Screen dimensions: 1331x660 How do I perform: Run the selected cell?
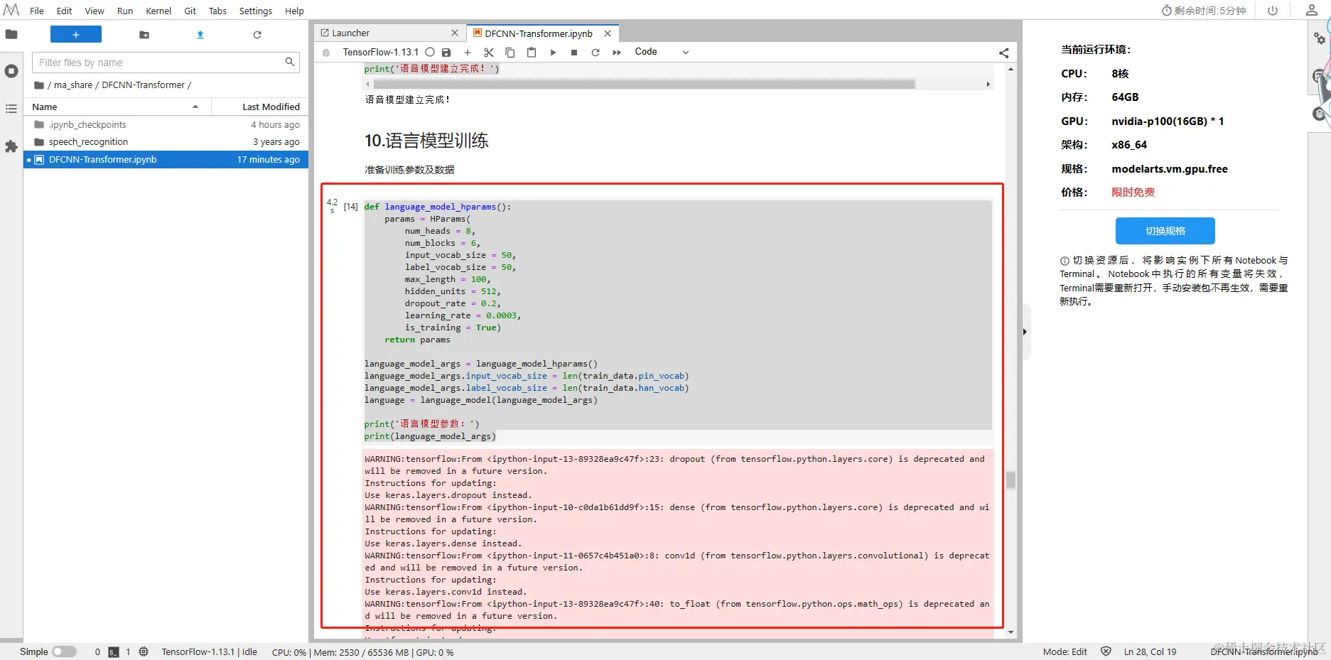point(553,53)
